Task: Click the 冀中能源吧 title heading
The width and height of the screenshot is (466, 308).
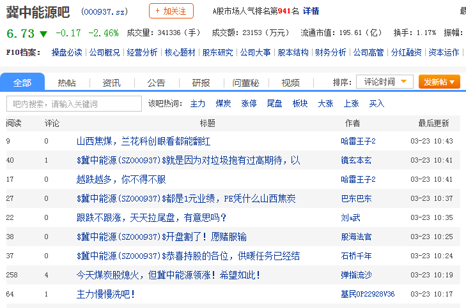Action: click(x=38, y=12)
